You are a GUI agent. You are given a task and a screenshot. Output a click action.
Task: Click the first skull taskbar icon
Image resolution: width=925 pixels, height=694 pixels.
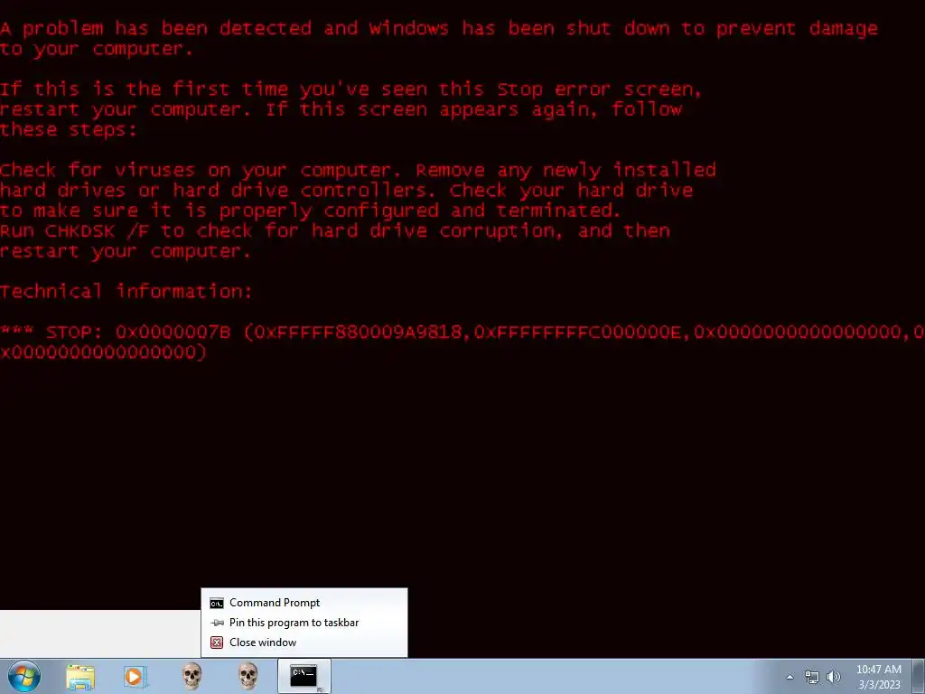coord(192,676)
